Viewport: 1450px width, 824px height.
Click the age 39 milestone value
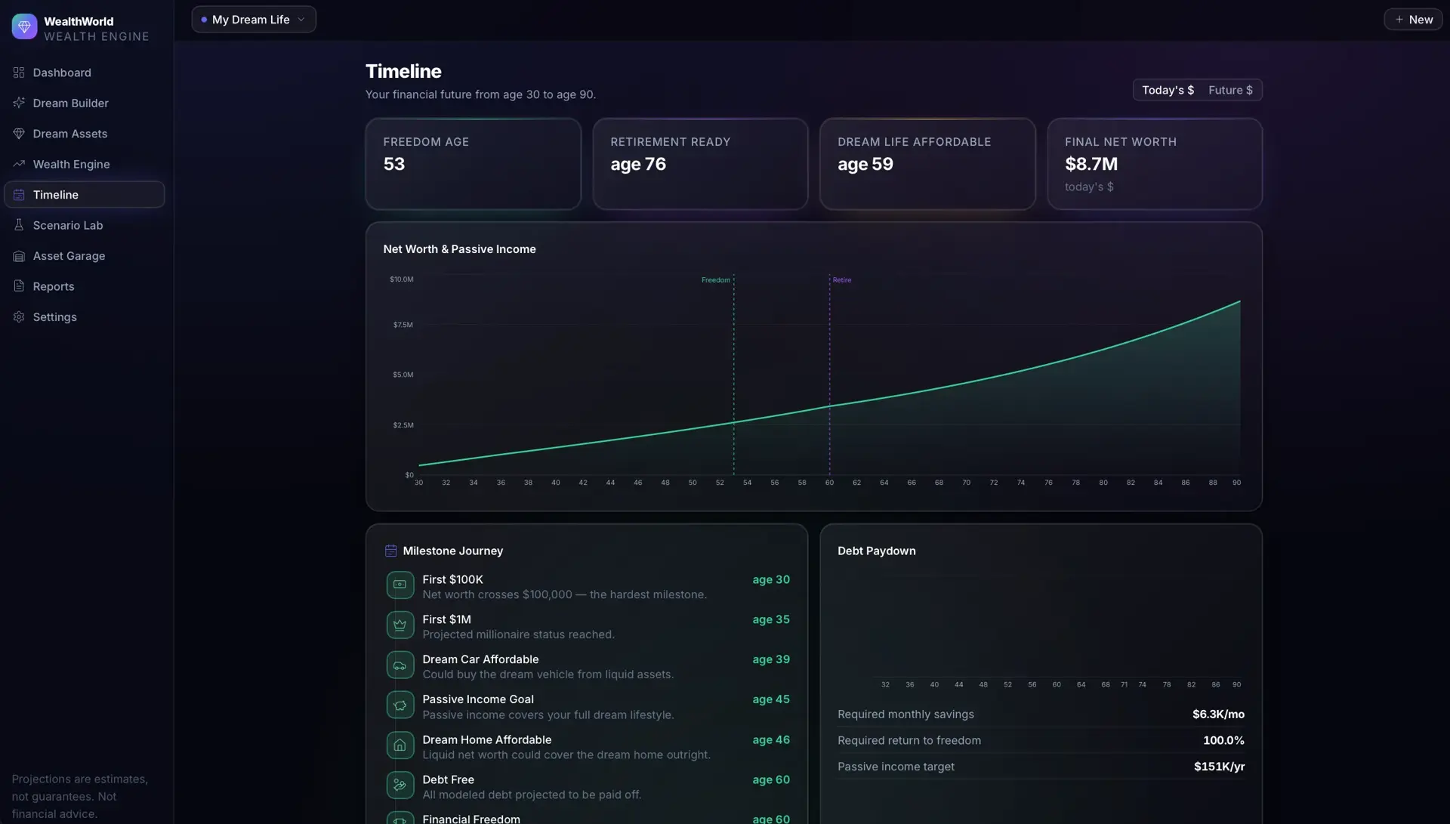(771, 659)
